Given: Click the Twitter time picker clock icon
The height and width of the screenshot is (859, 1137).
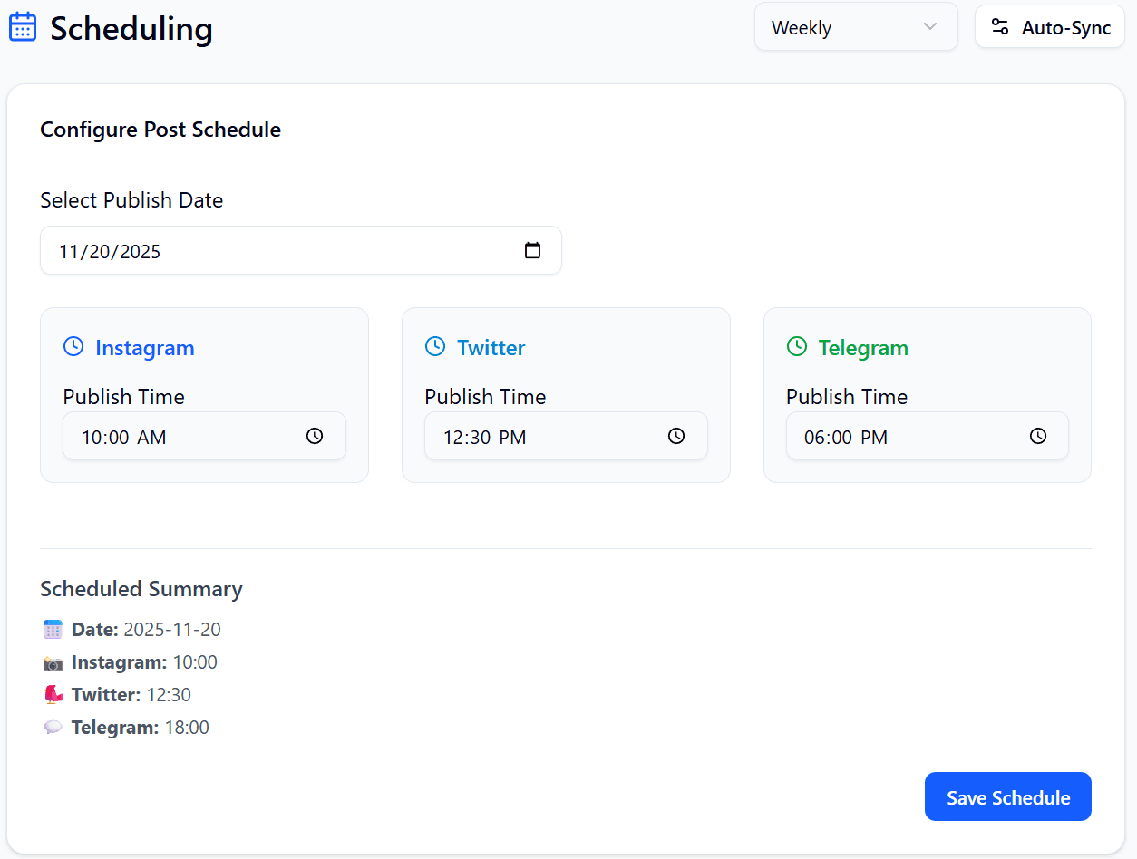Looking at the screenshot, I should point(676,436).
